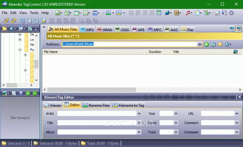The height and width of the screenshot is (147, 243).
Task: Open the Genre field dropdown
Action: 176,123
